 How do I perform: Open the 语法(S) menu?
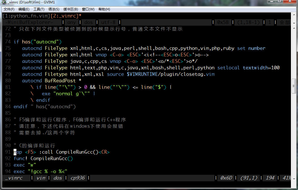click(x=54, y=9)
